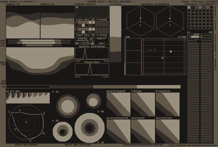This screenshot has height=147, width=218.
Task: Select the darkest colour in the PAL strip
Action: [x=28, y=87]
